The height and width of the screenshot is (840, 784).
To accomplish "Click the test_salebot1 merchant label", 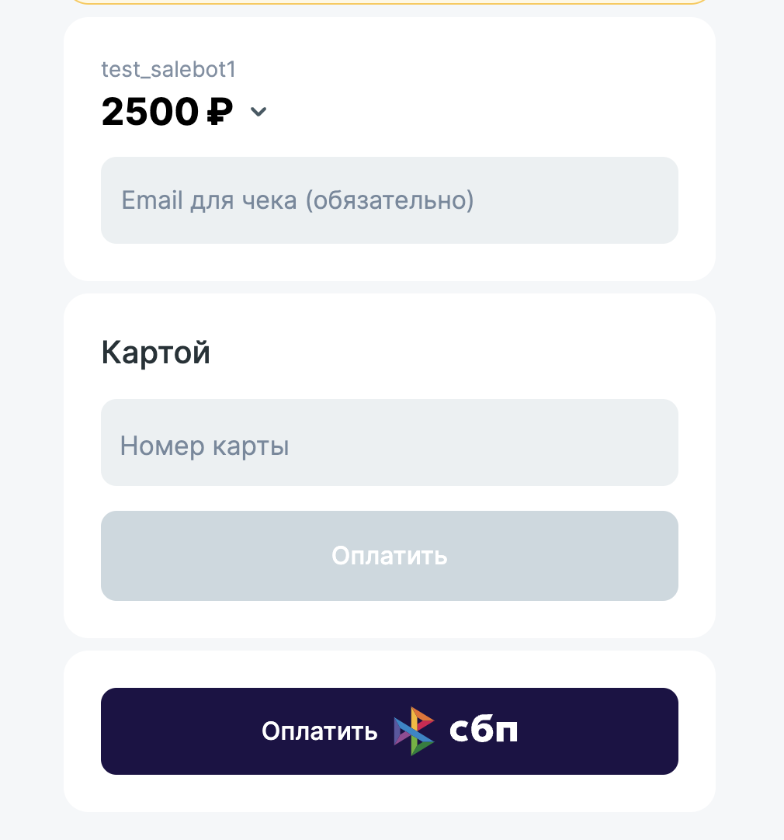I will pos(168,70).
